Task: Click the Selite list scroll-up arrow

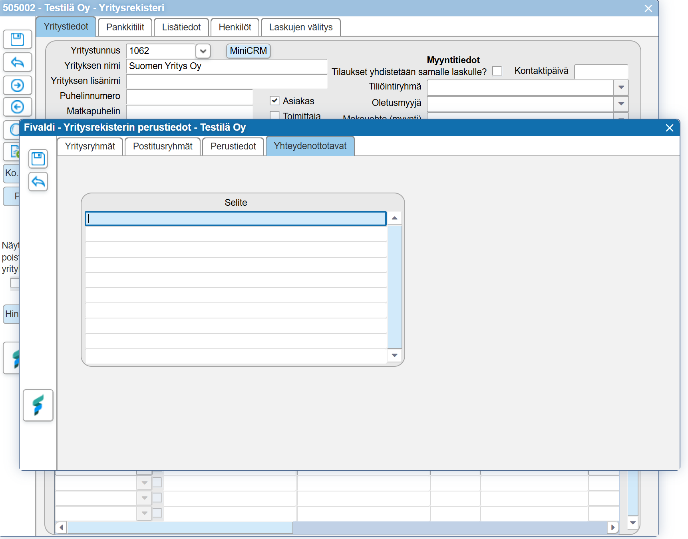Action: 395,218
